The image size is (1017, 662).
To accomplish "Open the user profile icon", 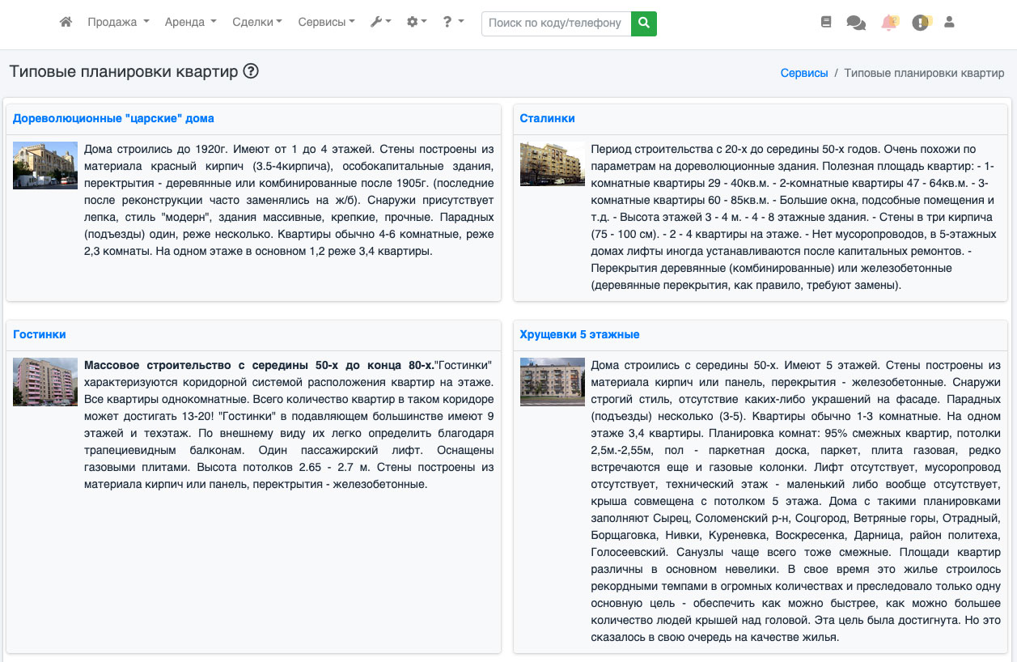I will click(950, 23).
